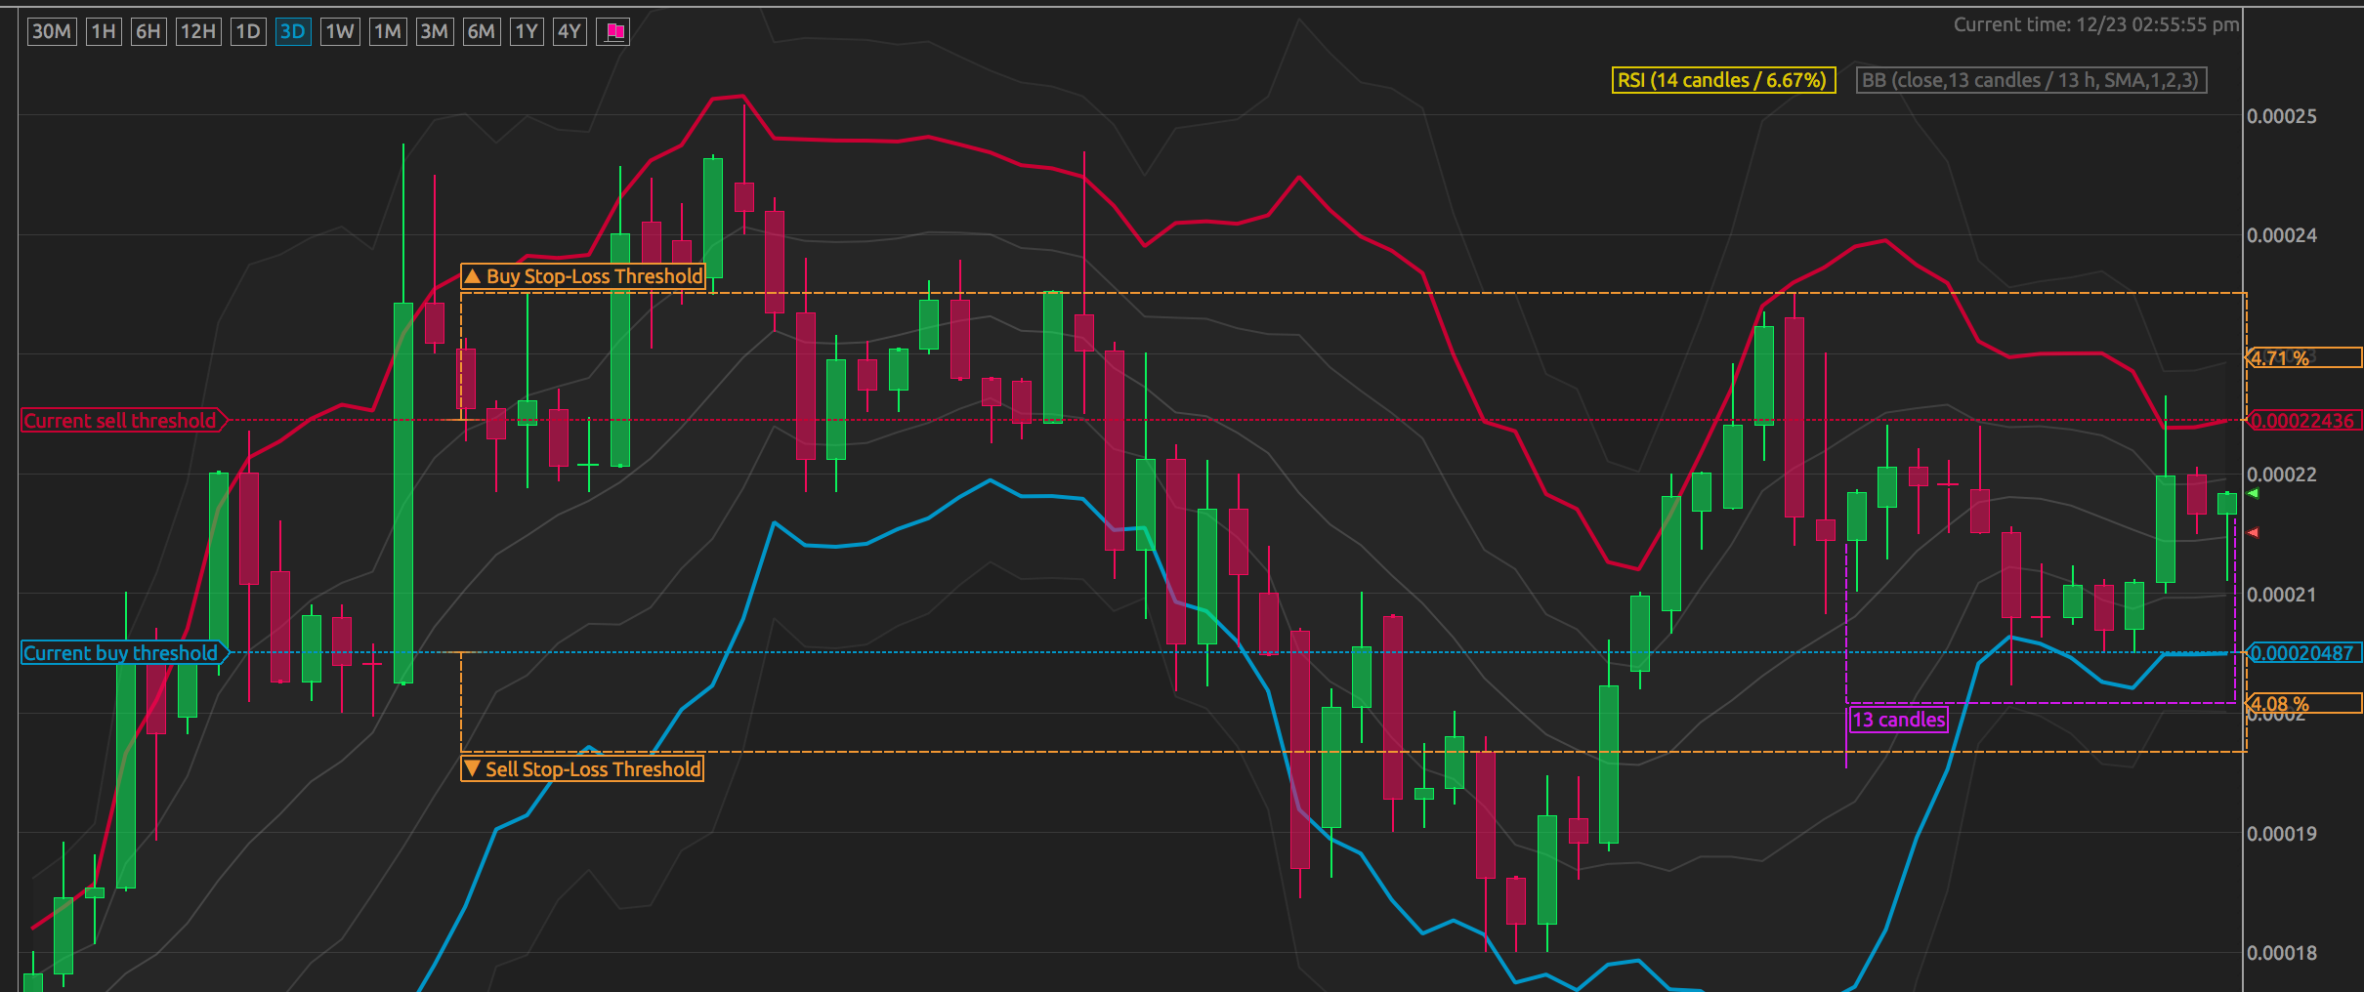Choose the 1M timeframe

388,31
